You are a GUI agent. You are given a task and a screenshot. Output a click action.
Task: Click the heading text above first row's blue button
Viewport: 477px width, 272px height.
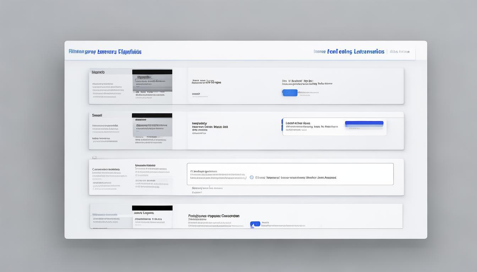pos(297,81)
